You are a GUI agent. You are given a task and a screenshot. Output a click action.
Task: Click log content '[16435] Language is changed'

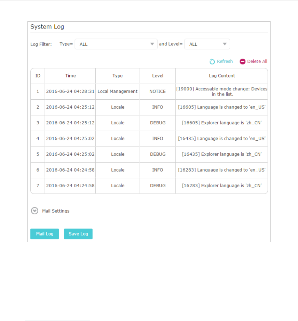pyautogui.click(x=222, y=139)
